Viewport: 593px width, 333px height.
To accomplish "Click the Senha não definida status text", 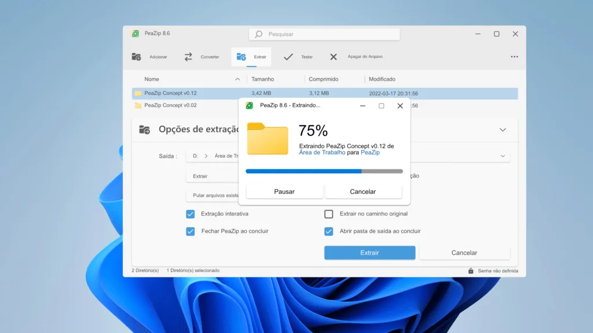I will (497, 271).
